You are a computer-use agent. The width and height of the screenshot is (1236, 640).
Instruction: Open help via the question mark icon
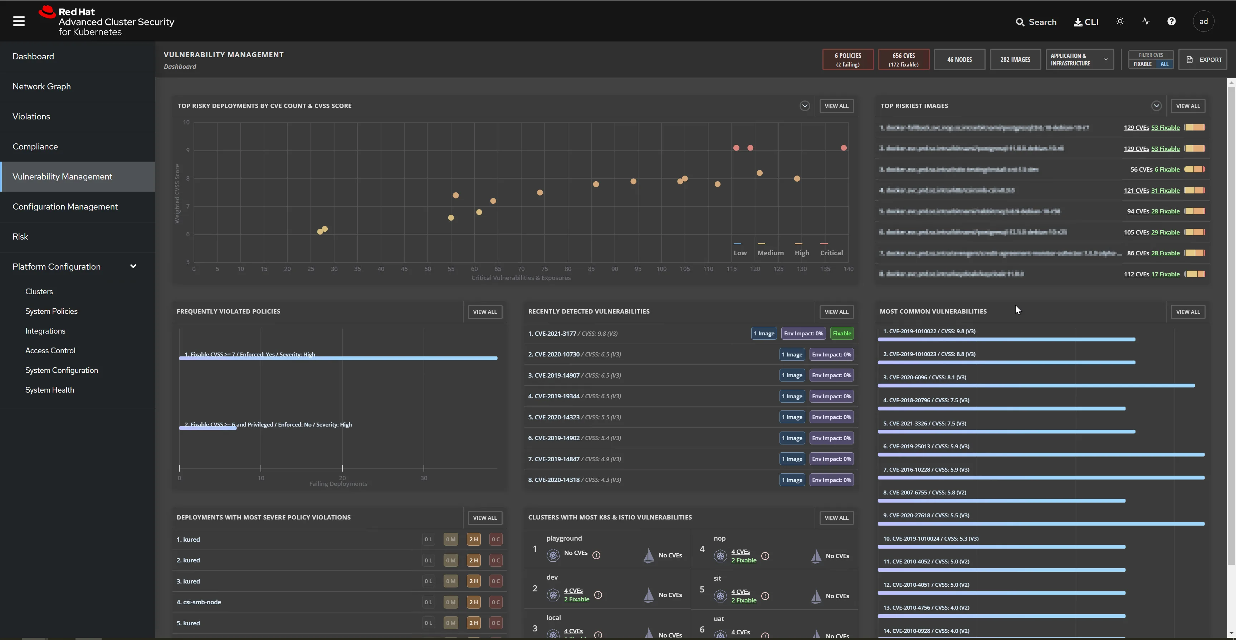coord(1172,21)
